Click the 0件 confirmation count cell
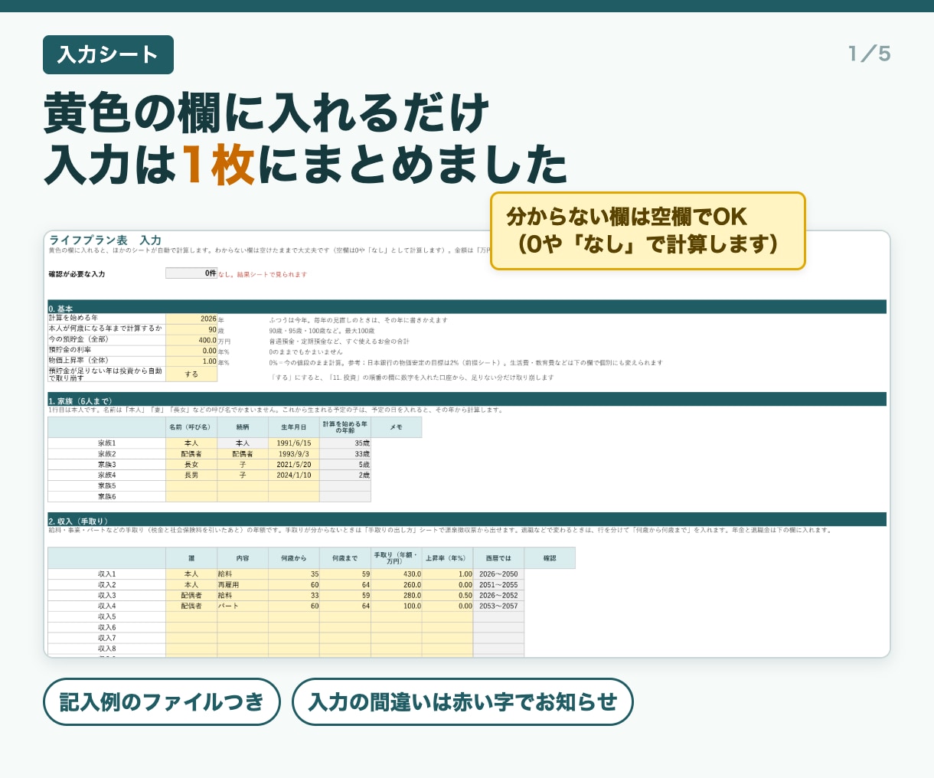Image resolution: width=934 pixels, height=778 pixels. tap(191, 273)
